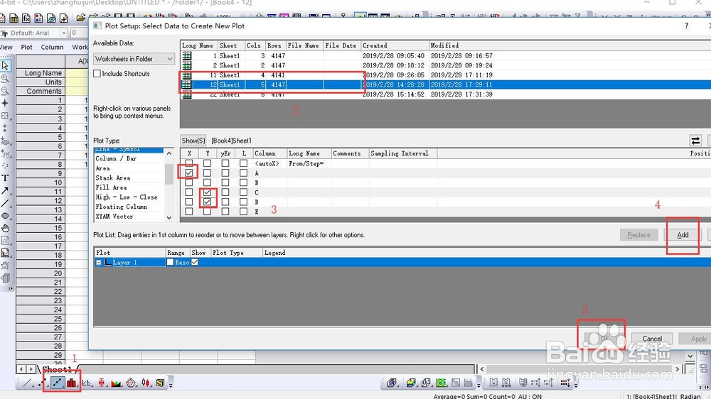This screenshot has width=711, height=399.
Task: Collapse the Layer 1 tree node
Action: pos(98,263)
